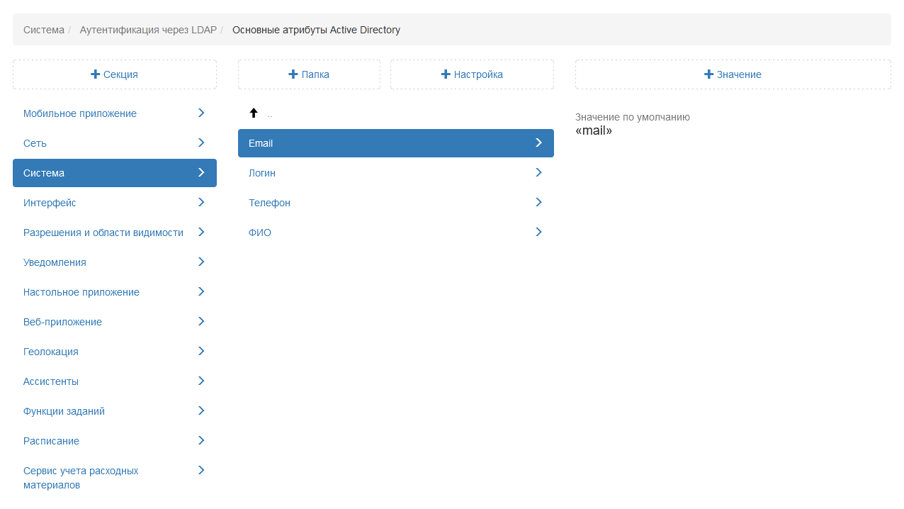Expand the Геолокация section chevron

[201, 352]
